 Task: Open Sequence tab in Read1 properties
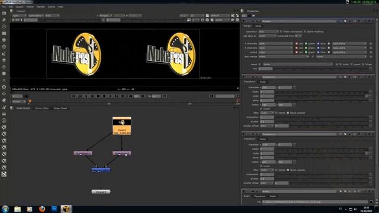coord(260,196)
